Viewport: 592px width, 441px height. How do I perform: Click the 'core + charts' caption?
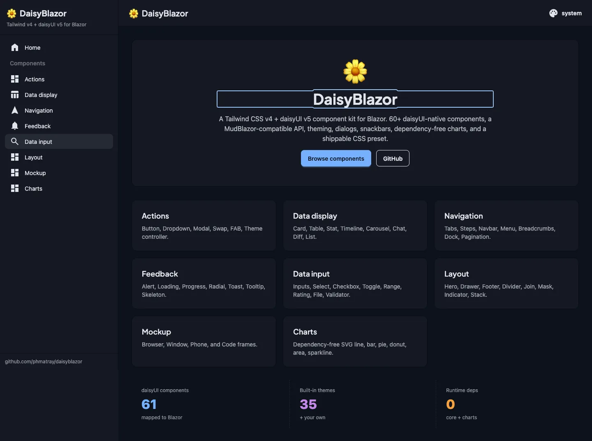(x=462, y=418)
